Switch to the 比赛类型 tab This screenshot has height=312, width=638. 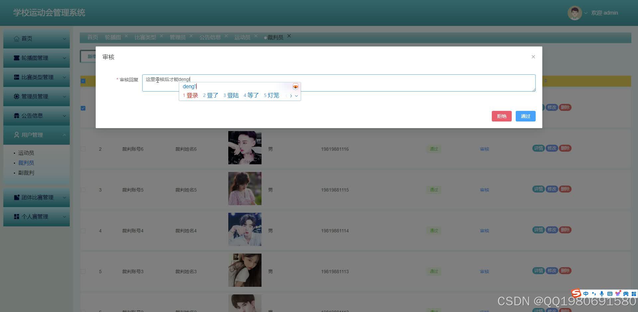[x=145, y=37]
